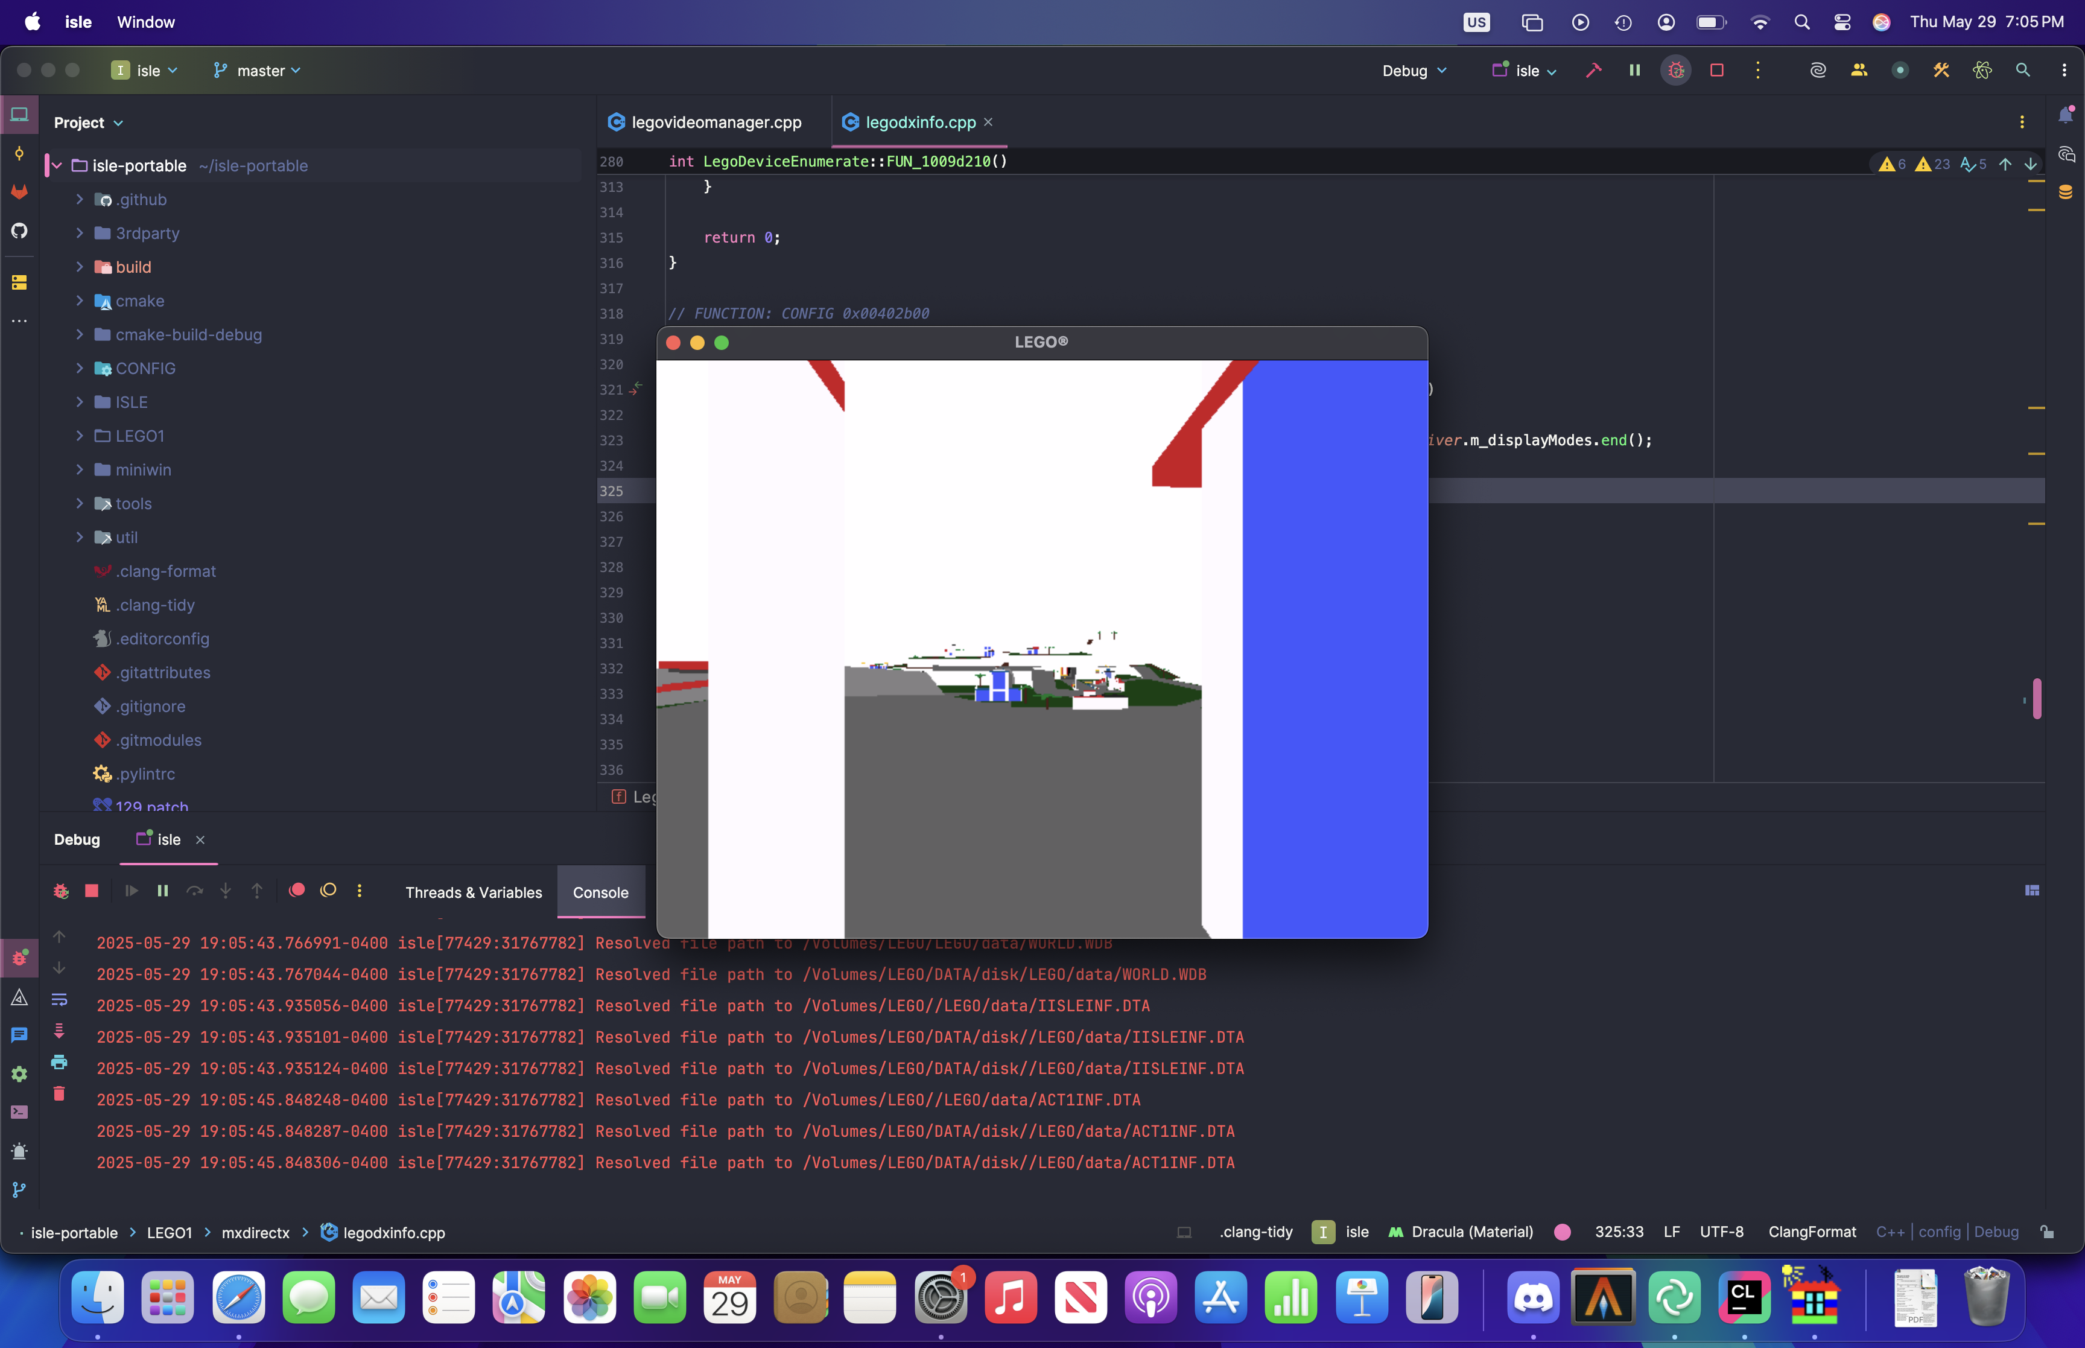This screenshot has height=1348, width=2085.
Task: Pause the running program in top toolbar
Action: coord(1634,70)
